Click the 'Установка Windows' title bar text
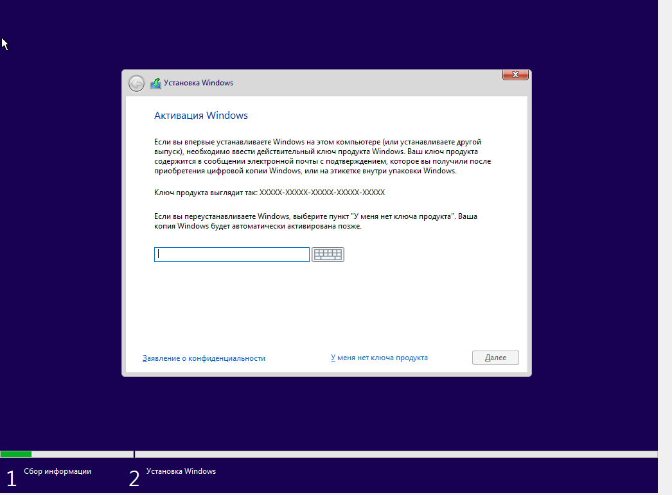 click(x=199, y=83)
